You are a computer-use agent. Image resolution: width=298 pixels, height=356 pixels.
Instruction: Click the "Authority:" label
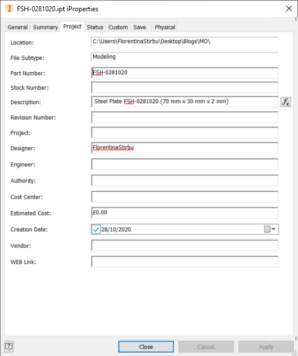[x=23, y=181]
